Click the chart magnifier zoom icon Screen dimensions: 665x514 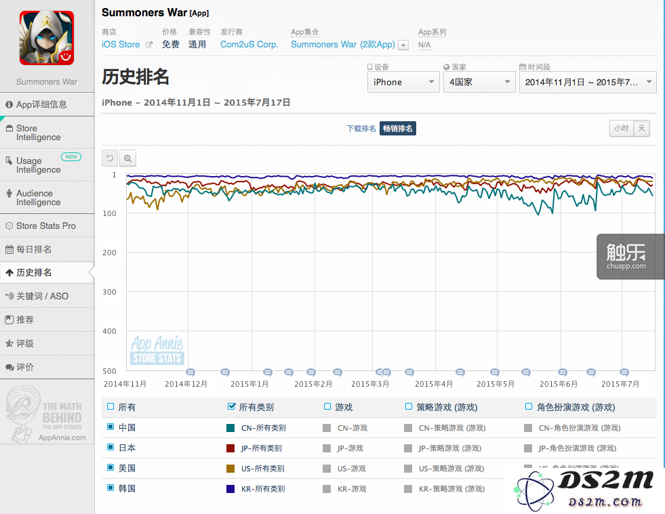[x=127, y=158]
